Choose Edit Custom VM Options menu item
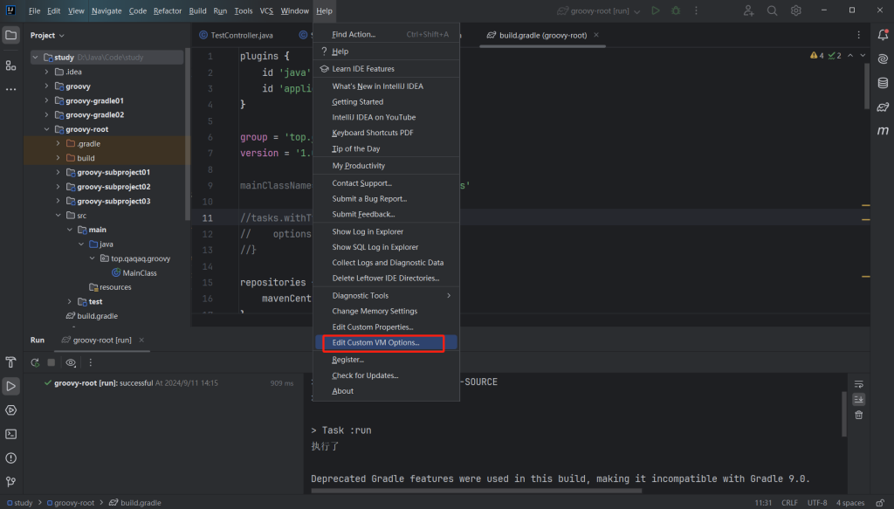 pyautogui.click(x=386, y=342)
